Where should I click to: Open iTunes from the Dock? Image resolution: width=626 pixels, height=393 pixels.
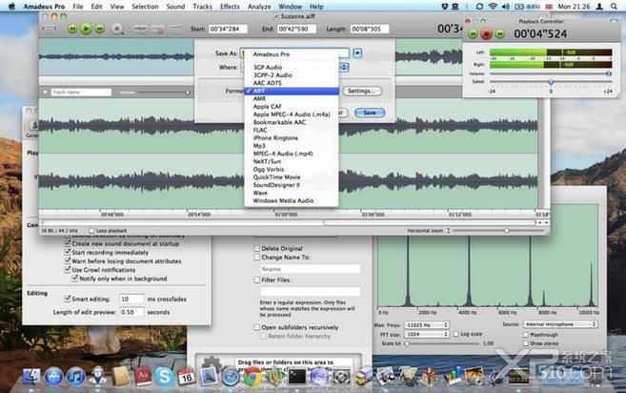76,376
